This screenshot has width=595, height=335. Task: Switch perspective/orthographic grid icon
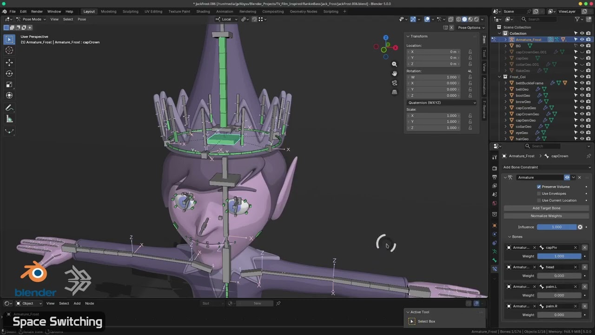(x=394, y=92)
